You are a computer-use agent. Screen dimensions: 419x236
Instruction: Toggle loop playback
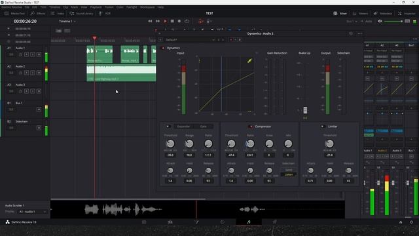pos(187,21)
